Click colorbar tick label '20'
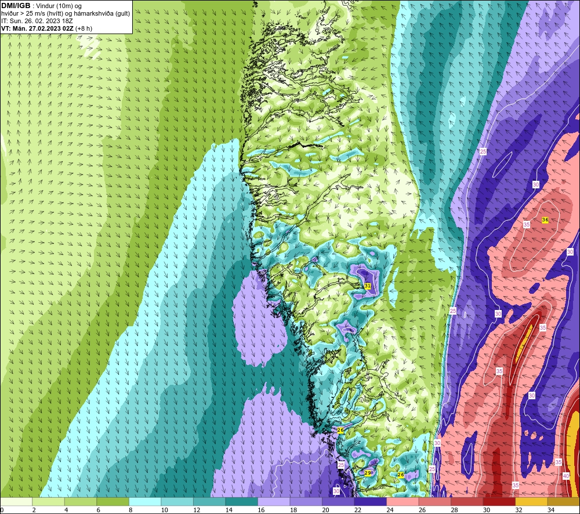The image size is (580, 514). click(x=325, y=511)
